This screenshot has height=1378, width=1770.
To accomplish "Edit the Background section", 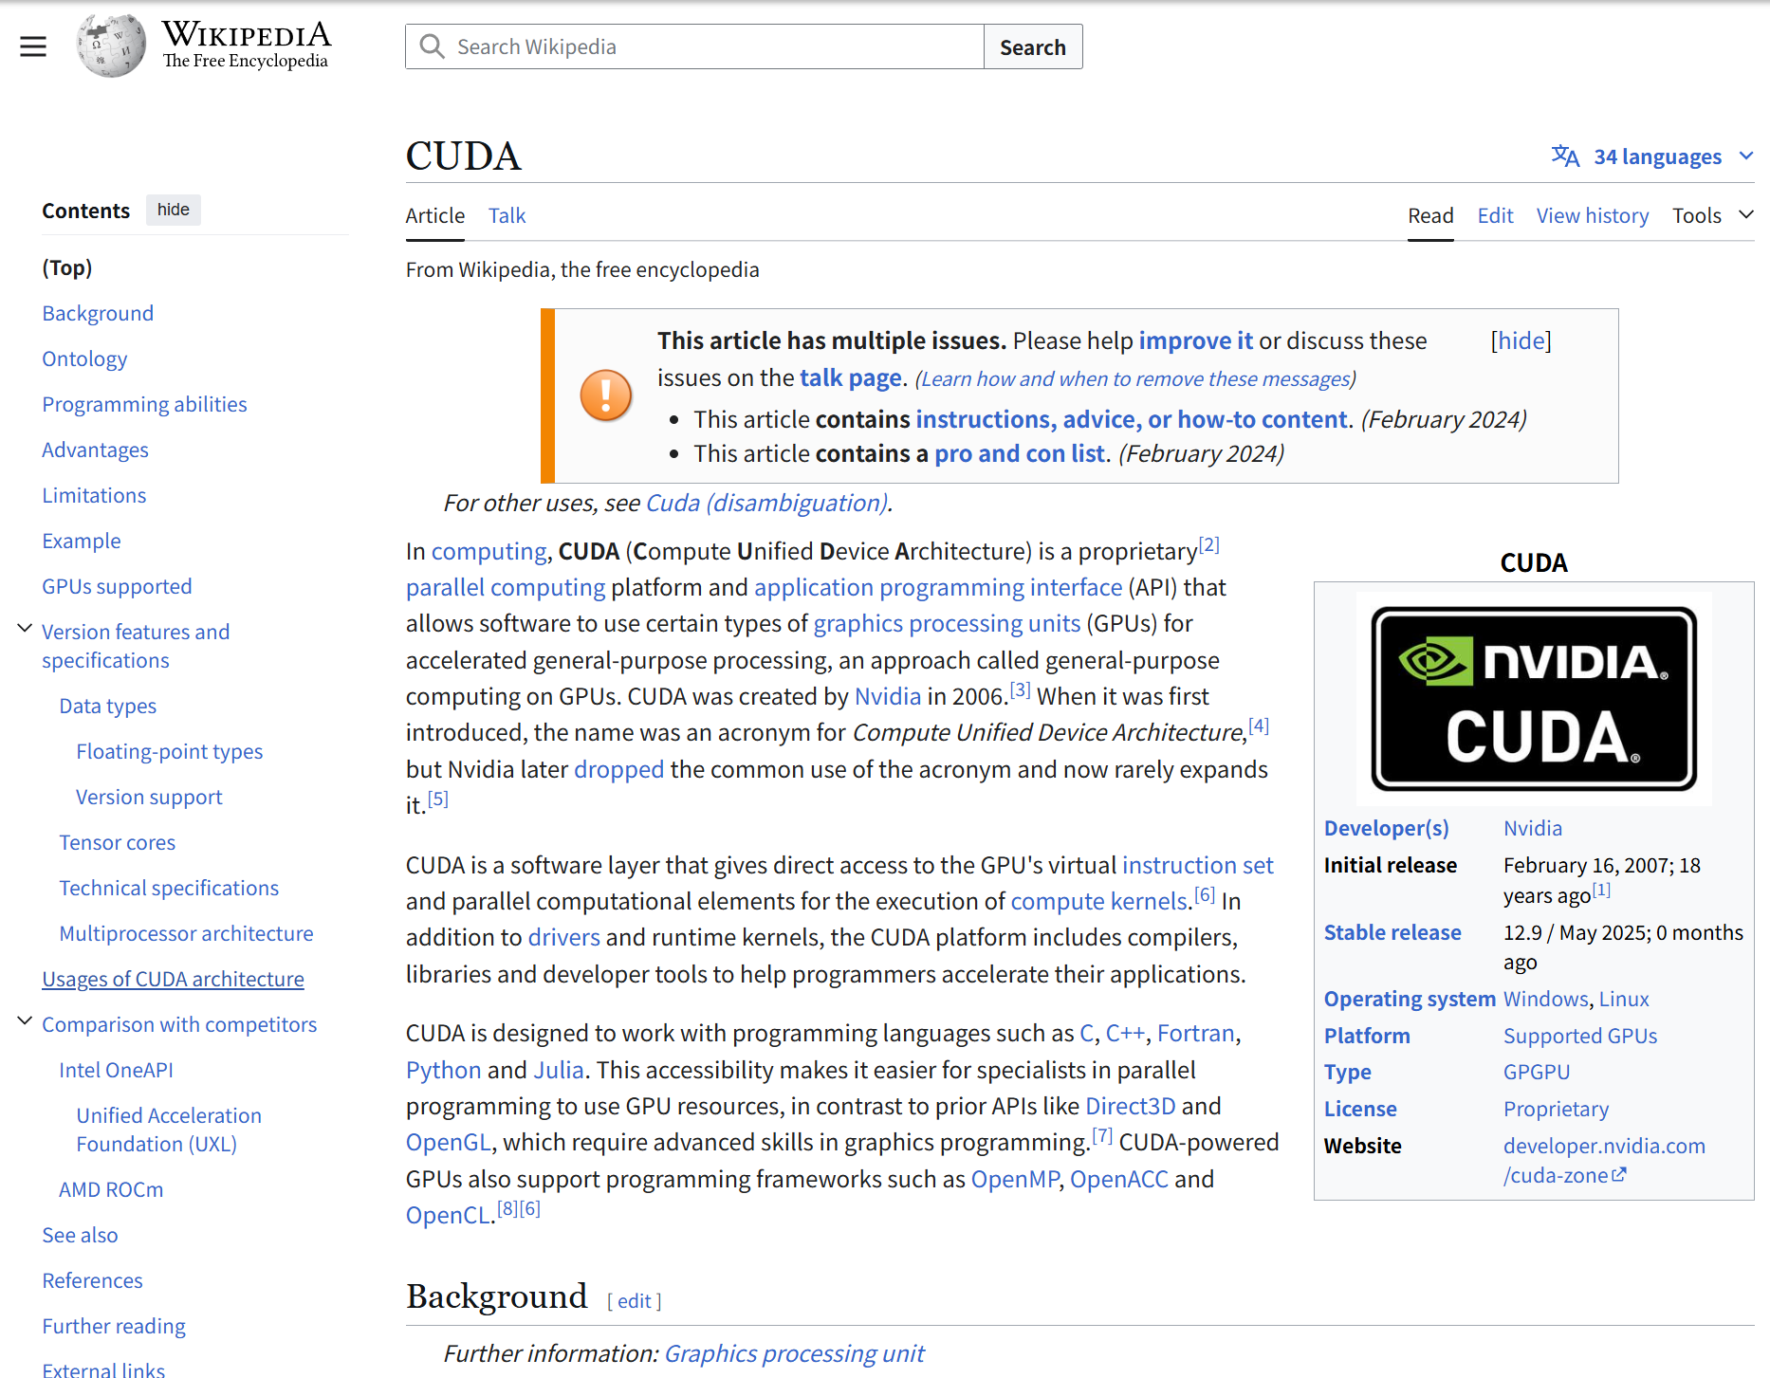I will tap(635, 1301).
